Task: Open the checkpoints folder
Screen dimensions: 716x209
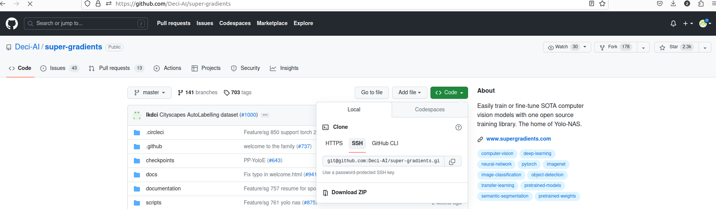Action: [160, 160]
